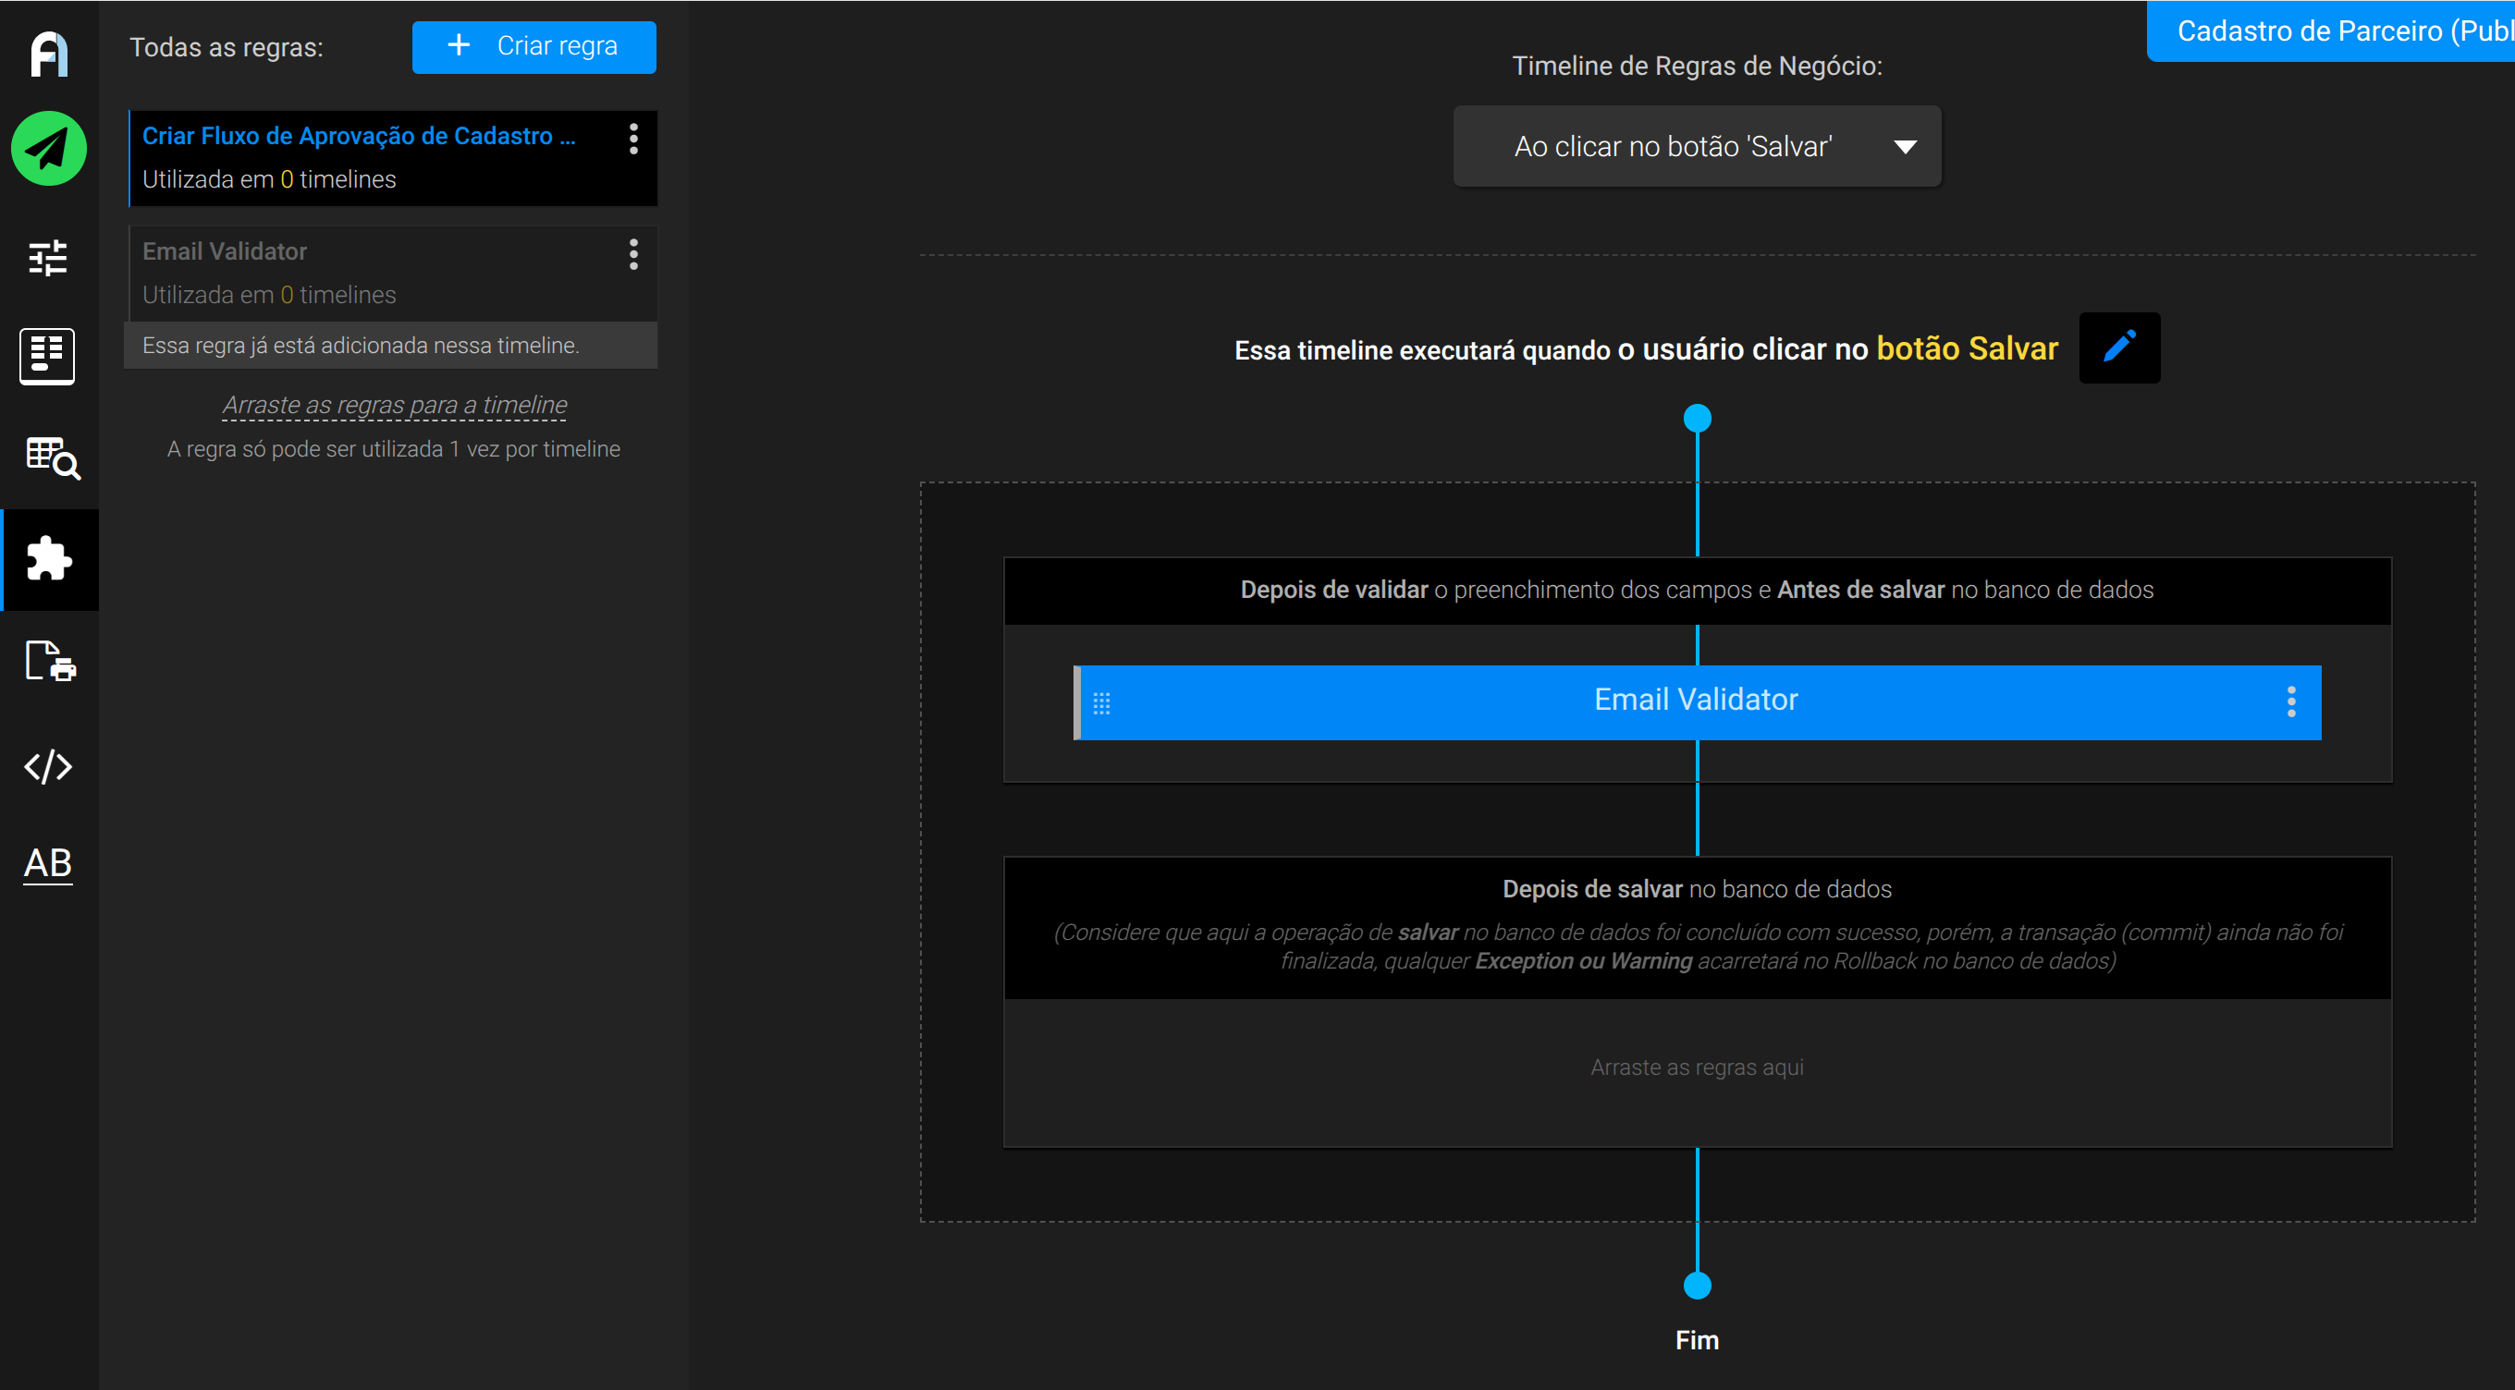Image resolution: width=2515 pixels, height=1390 pixels.
Task: Click the blue pencil edit icon
Action: coord(2119,347)
